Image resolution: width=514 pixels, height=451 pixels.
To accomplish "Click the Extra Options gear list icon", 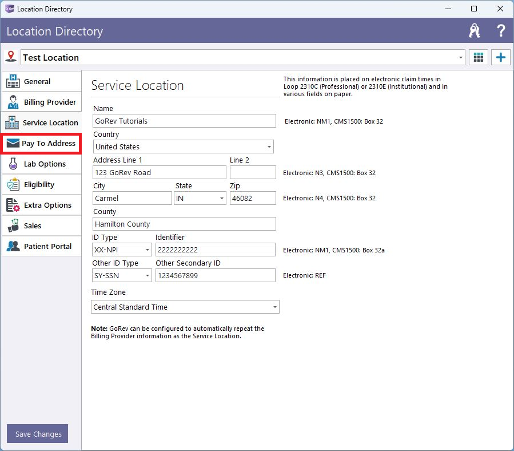I will click(x=13, y=205).
